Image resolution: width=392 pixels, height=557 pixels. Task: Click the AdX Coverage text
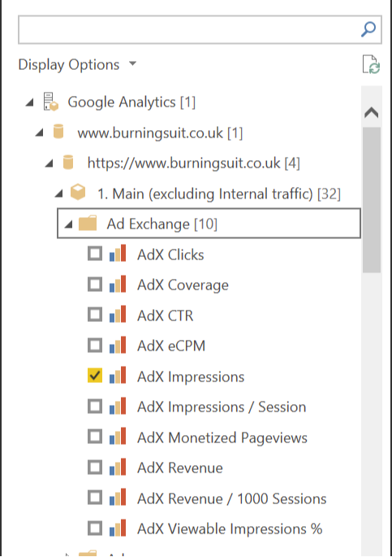183,285
